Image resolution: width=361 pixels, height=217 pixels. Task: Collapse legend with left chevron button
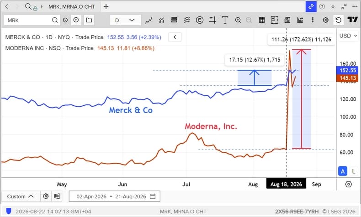click(x=175, y=37)
